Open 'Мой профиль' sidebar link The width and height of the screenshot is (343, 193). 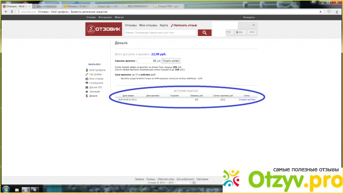(97, 70)
